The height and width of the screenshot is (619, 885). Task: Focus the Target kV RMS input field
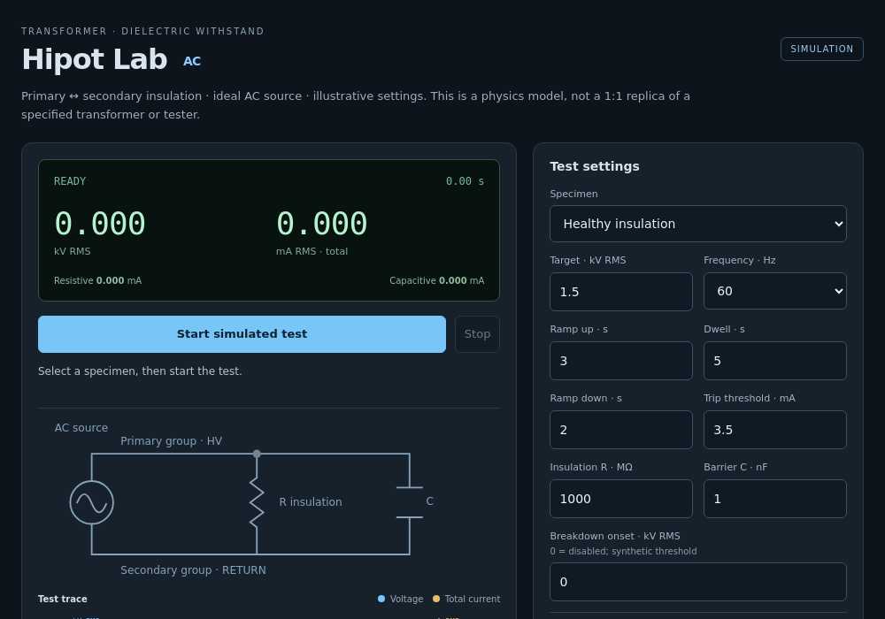[621, 292]
